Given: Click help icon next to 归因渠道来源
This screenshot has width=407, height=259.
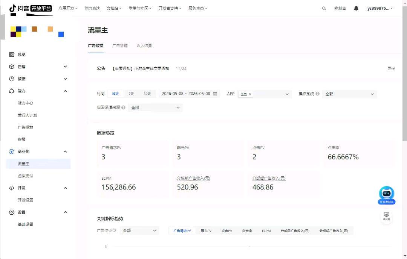Looking at the screenshot, I should pyautogui.click(x=123, y=107).
